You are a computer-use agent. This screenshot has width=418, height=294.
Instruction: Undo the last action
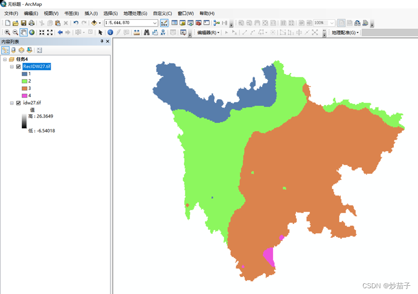tap(76, 23)
